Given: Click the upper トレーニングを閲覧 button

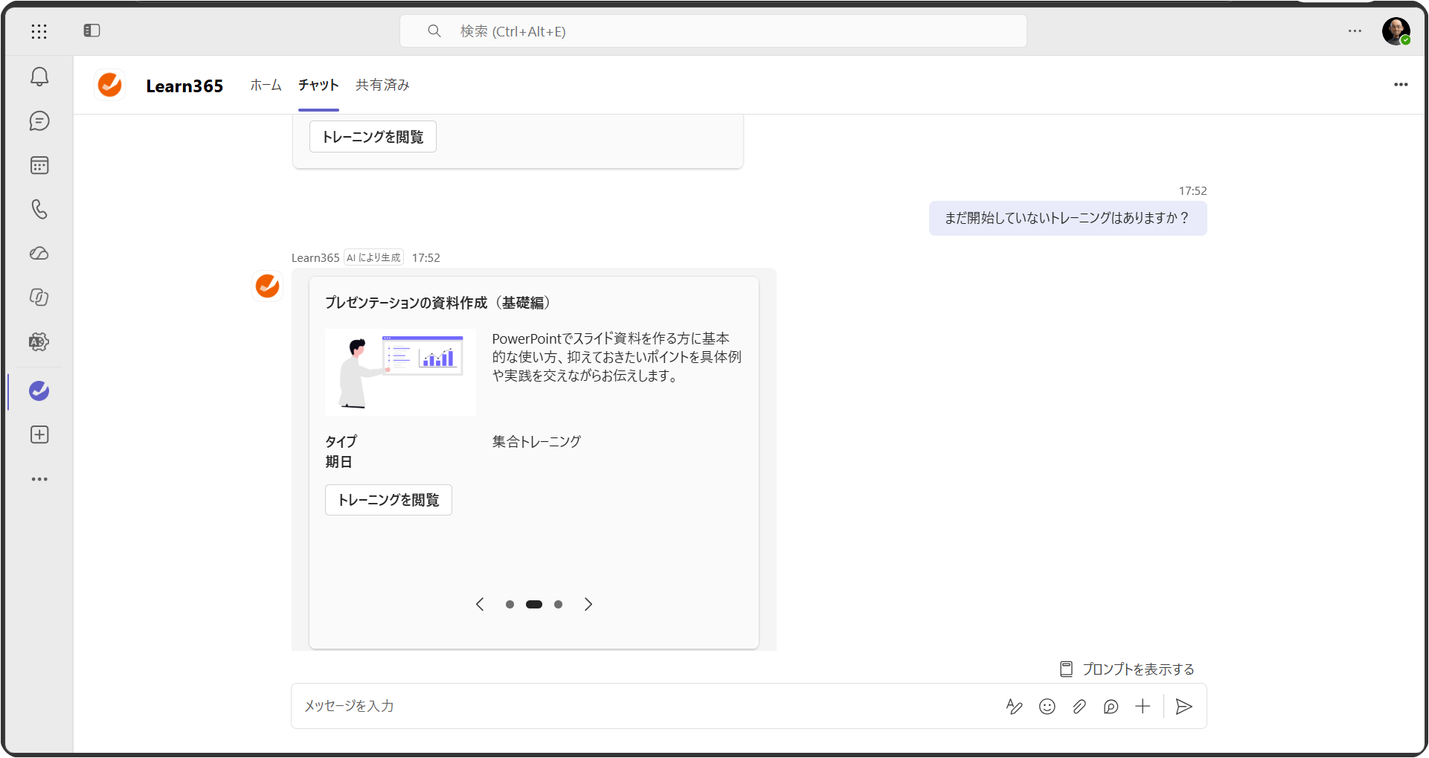Looking at the screenshot, I should [x=373, y=137].
